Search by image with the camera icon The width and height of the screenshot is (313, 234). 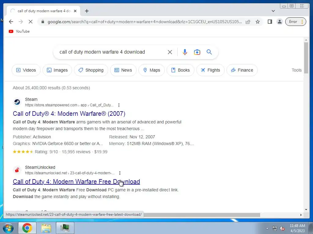coord(197,52)
